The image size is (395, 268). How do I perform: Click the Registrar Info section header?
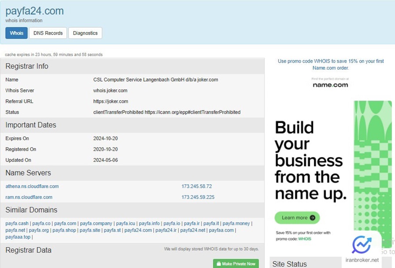[27, 66]
